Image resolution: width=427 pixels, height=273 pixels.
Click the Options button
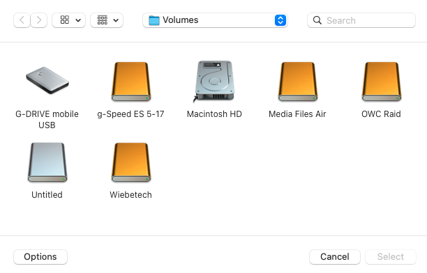(x=40, y=257)
